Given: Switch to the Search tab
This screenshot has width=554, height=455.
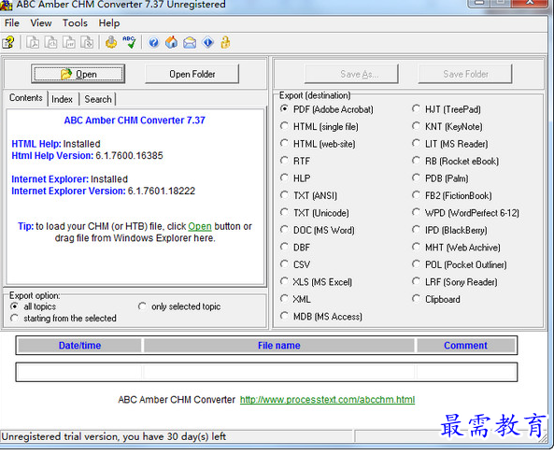Looking at the screenshot, I should pyautogui.click(x=98, y=99).
